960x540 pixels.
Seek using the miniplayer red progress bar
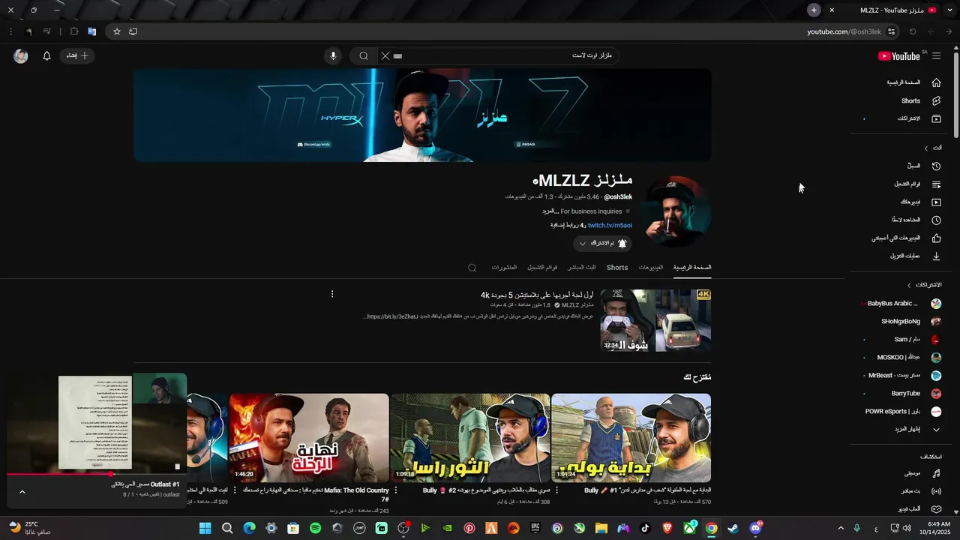[x=97, y=474]
